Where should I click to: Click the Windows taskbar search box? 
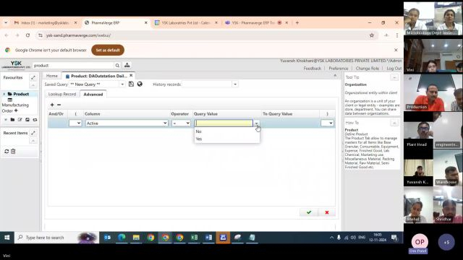(56, 238)
